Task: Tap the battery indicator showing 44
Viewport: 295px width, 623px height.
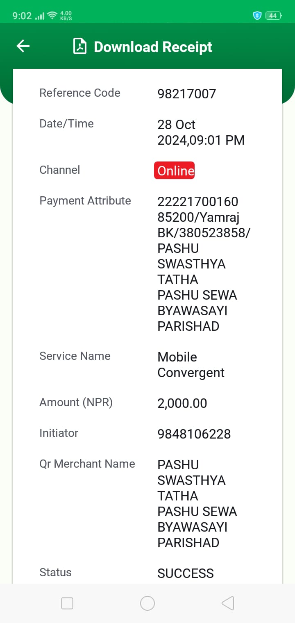Action: coord(273,16)
